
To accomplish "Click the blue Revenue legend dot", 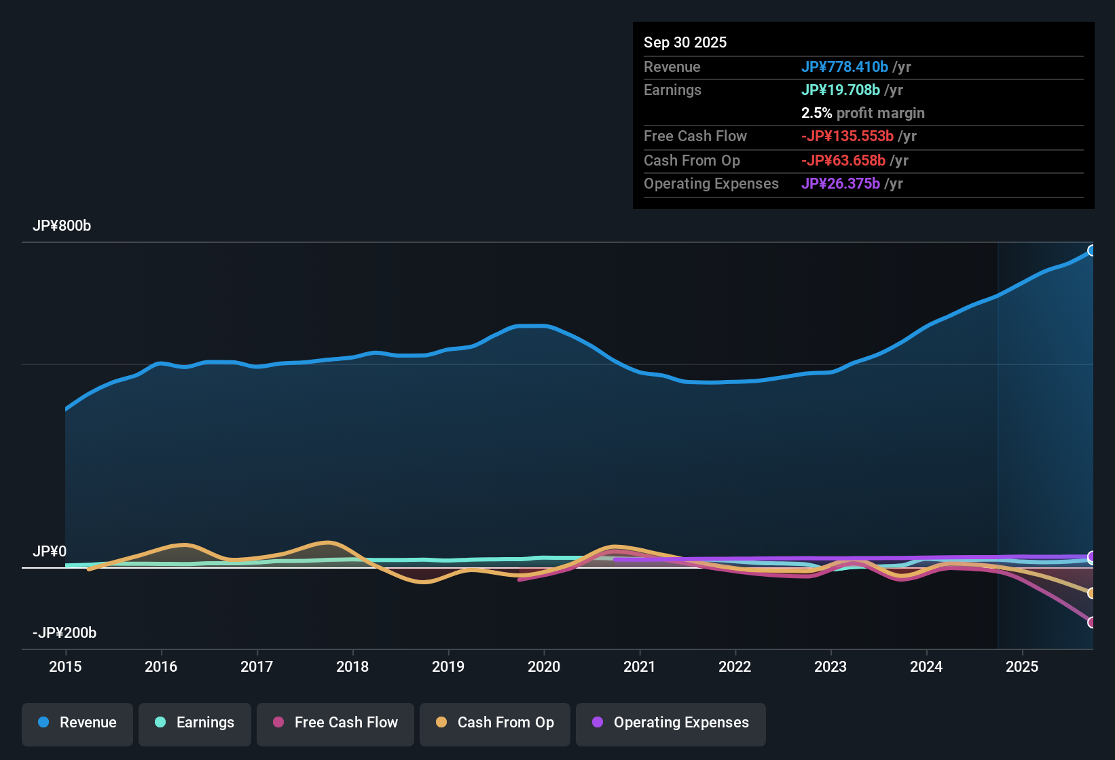I will tap(43, 723).
